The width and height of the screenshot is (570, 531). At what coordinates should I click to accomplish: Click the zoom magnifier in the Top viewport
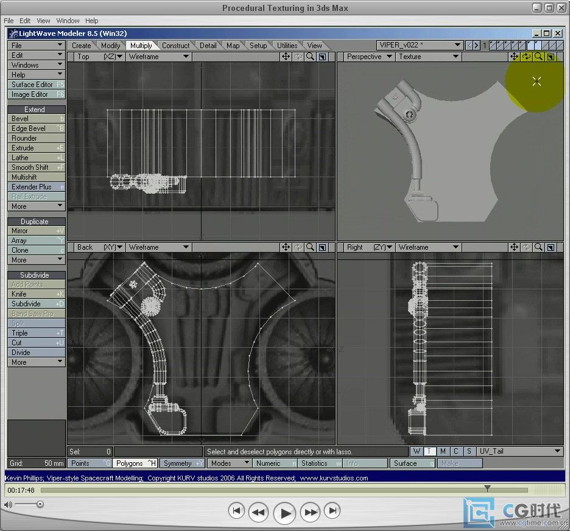pyautogui.click(x=310, y=57)
